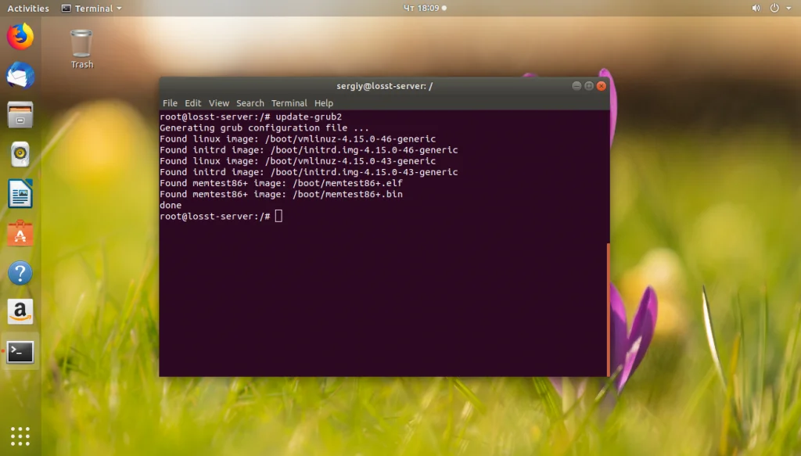This screenshot has height=456, width=801.
Task: Click '/boot/initrd.img-4.15.0-43-generic' path
Action: coord(364,172)
